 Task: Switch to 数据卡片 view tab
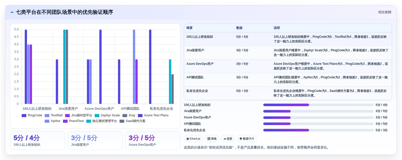point(247,139)
